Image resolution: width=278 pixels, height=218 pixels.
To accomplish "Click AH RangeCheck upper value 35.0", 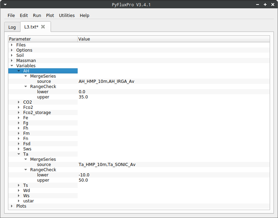I will click(x=83, y=97).
